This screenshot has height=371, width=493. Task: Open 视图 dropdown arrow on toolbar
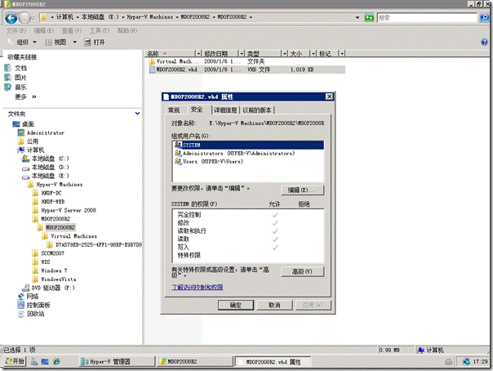[x=75, y=42]
